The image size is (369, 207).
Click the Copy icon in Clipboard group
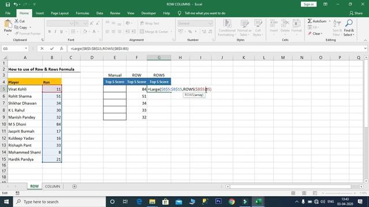(17, 27)
